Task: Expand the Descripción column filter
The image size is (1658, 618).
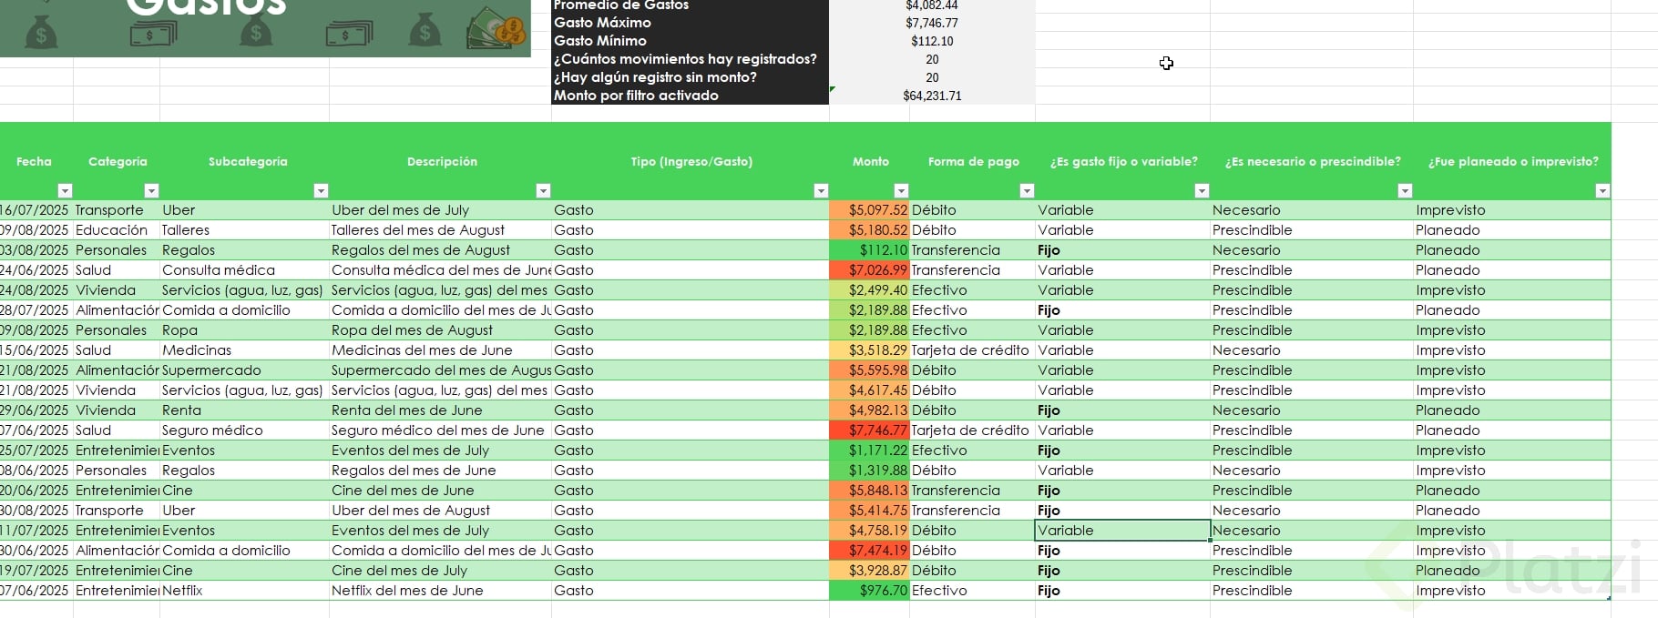Action: click(543, 190)
